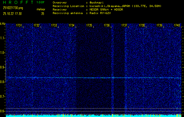This screenshot has width=184, height=117.
Task: Click the 0.6 kHz axis label
Action: tap(2, 111)
